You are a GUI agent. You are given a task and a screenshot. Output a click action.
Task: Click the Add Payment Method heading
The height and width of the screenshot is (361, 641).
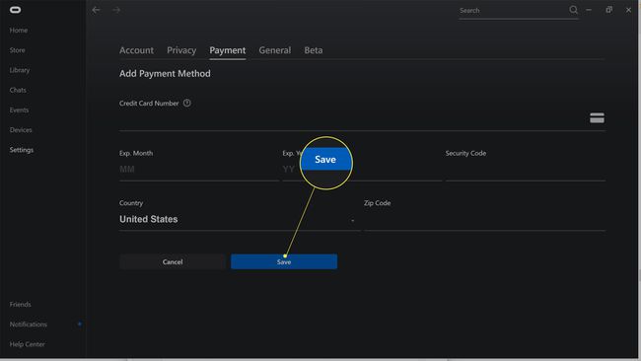click(x=165, y=74)
